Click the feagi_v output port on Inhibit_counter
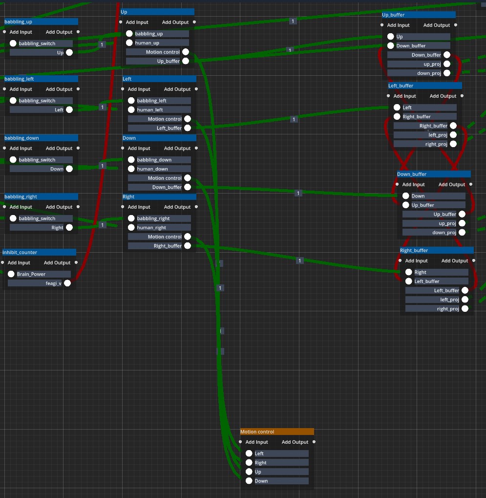Screen dimensions: 486x498 (x=67, y=283)
